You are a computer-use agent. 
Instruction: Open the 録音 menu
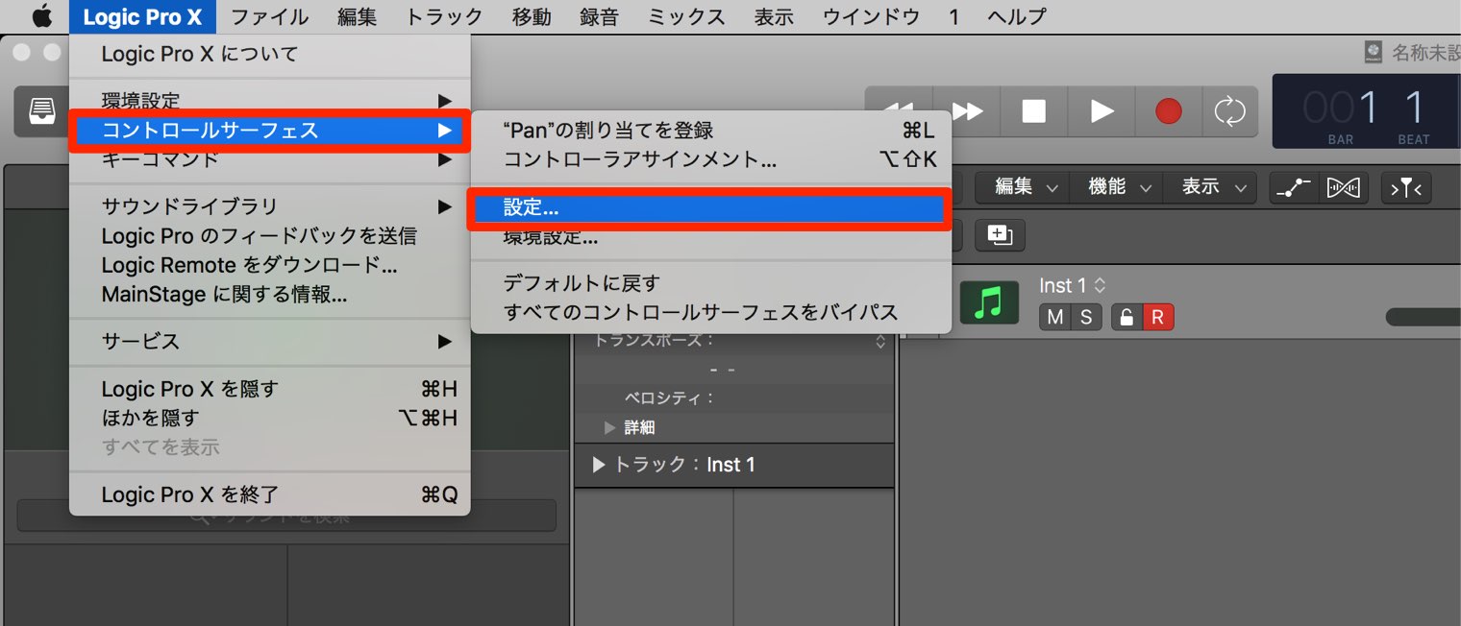pos(599,16)
